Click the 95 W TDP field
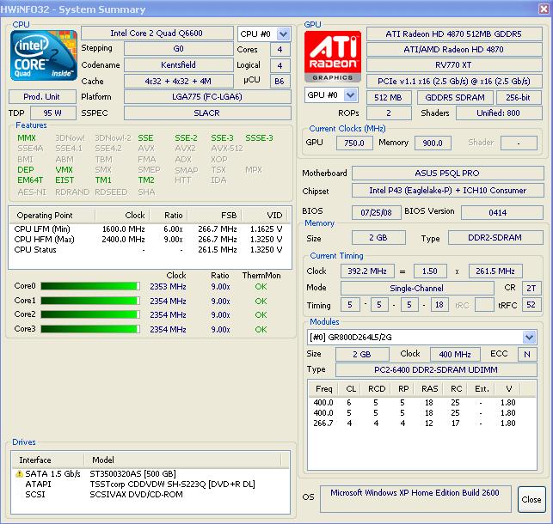 point(53,113)
